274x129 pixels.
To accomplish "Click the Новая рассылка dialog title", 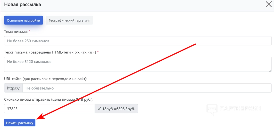I will point(22,4).
